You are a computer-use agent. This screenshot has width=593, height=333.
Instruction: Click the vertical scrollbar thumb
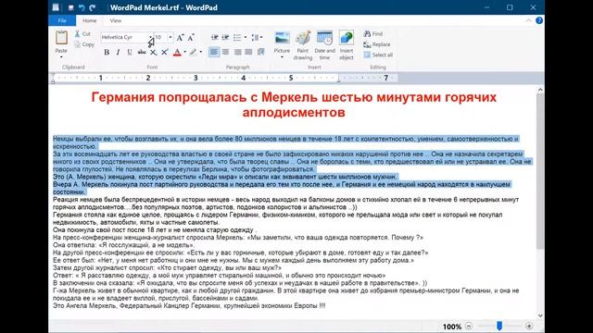pos(540,171)
